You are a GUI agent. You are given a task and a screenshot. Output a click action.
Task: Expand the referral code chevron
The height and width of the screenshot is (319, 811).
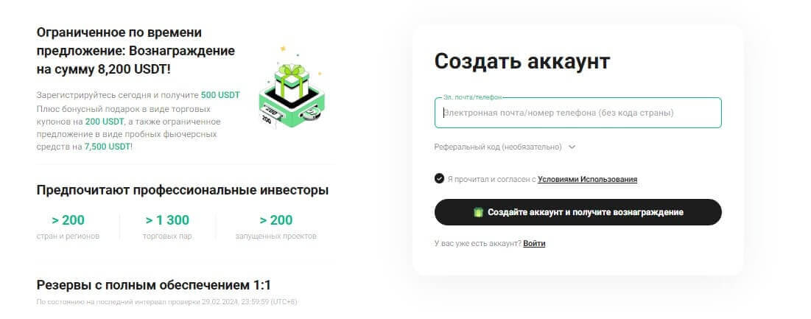click(572, 147)
